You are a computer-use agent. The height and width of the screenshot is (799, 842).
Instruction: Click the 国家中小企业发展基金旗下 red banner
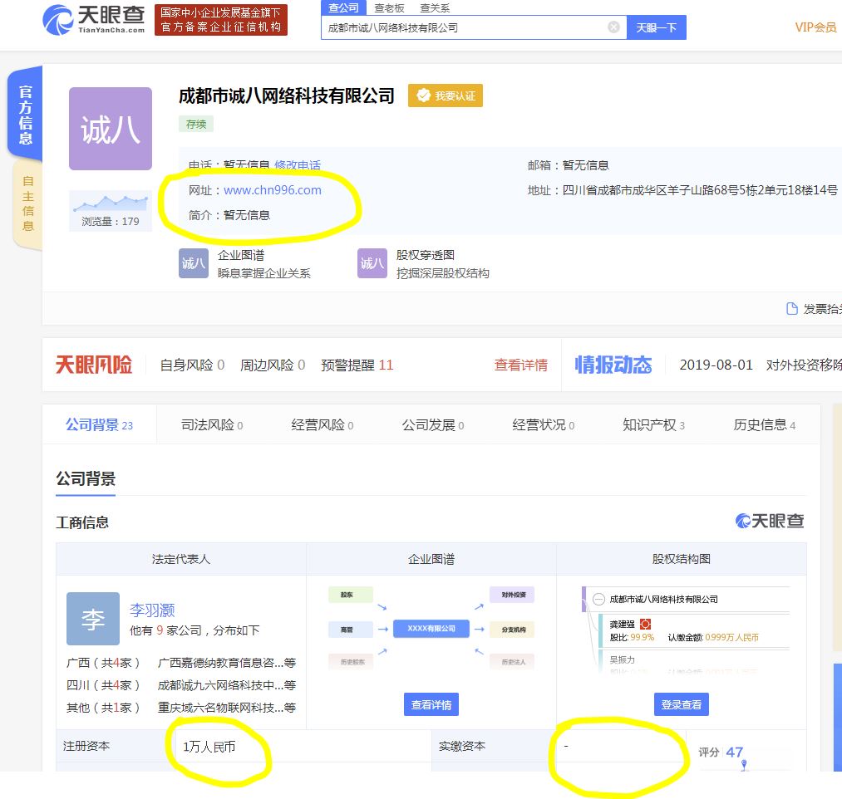coord(221,20)
